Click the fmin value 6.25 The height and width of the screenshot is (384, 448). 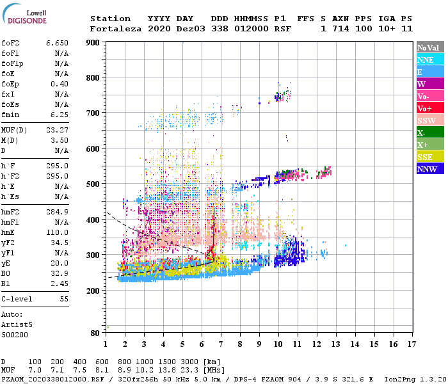60,115
